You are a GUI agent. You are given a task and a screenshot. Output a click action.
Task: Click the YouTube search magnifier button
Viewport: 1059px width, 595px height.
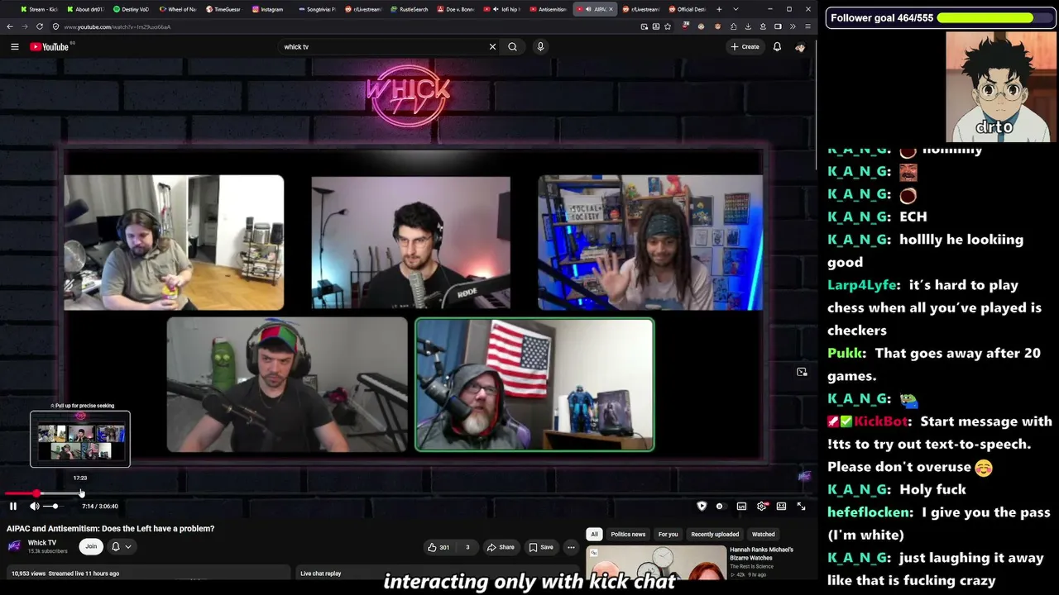click(513, 47)
